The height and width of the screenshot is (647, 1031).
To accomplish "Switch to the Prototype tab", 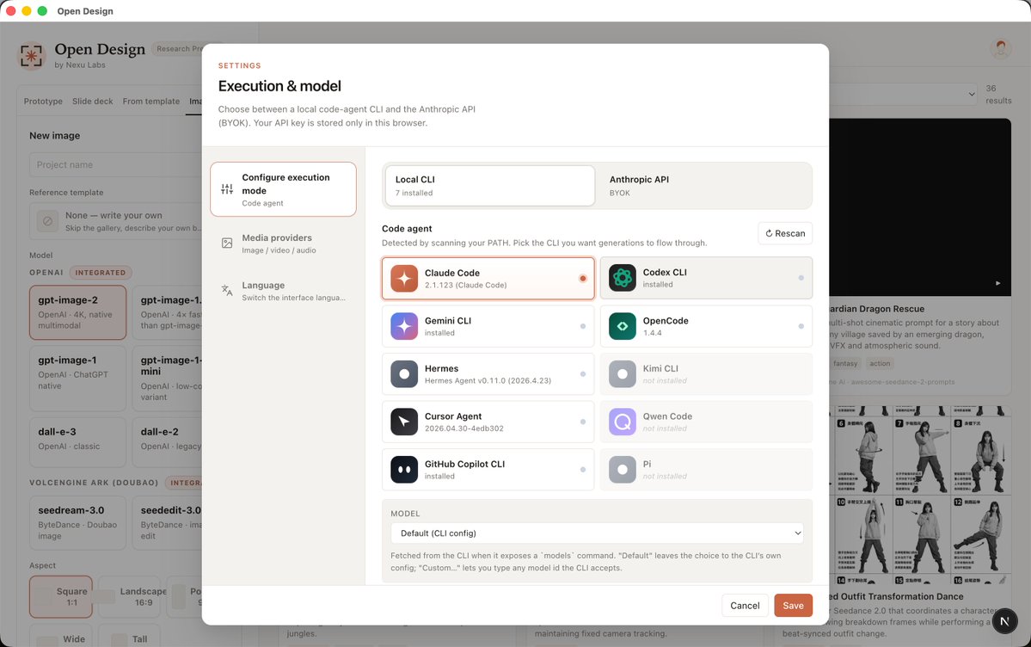I will click(43, 102).
